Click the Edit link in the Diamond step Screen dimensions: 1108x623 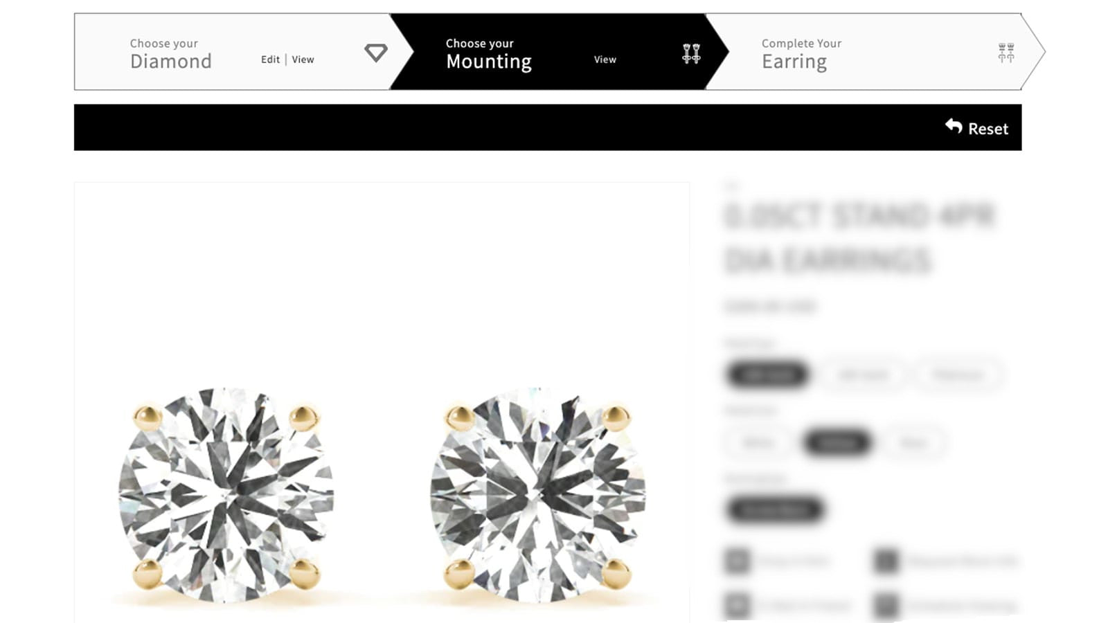click(270, 60)
